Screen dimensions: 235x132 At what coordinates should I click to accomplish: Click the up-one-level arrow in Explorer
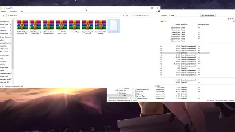coord(3,15)
